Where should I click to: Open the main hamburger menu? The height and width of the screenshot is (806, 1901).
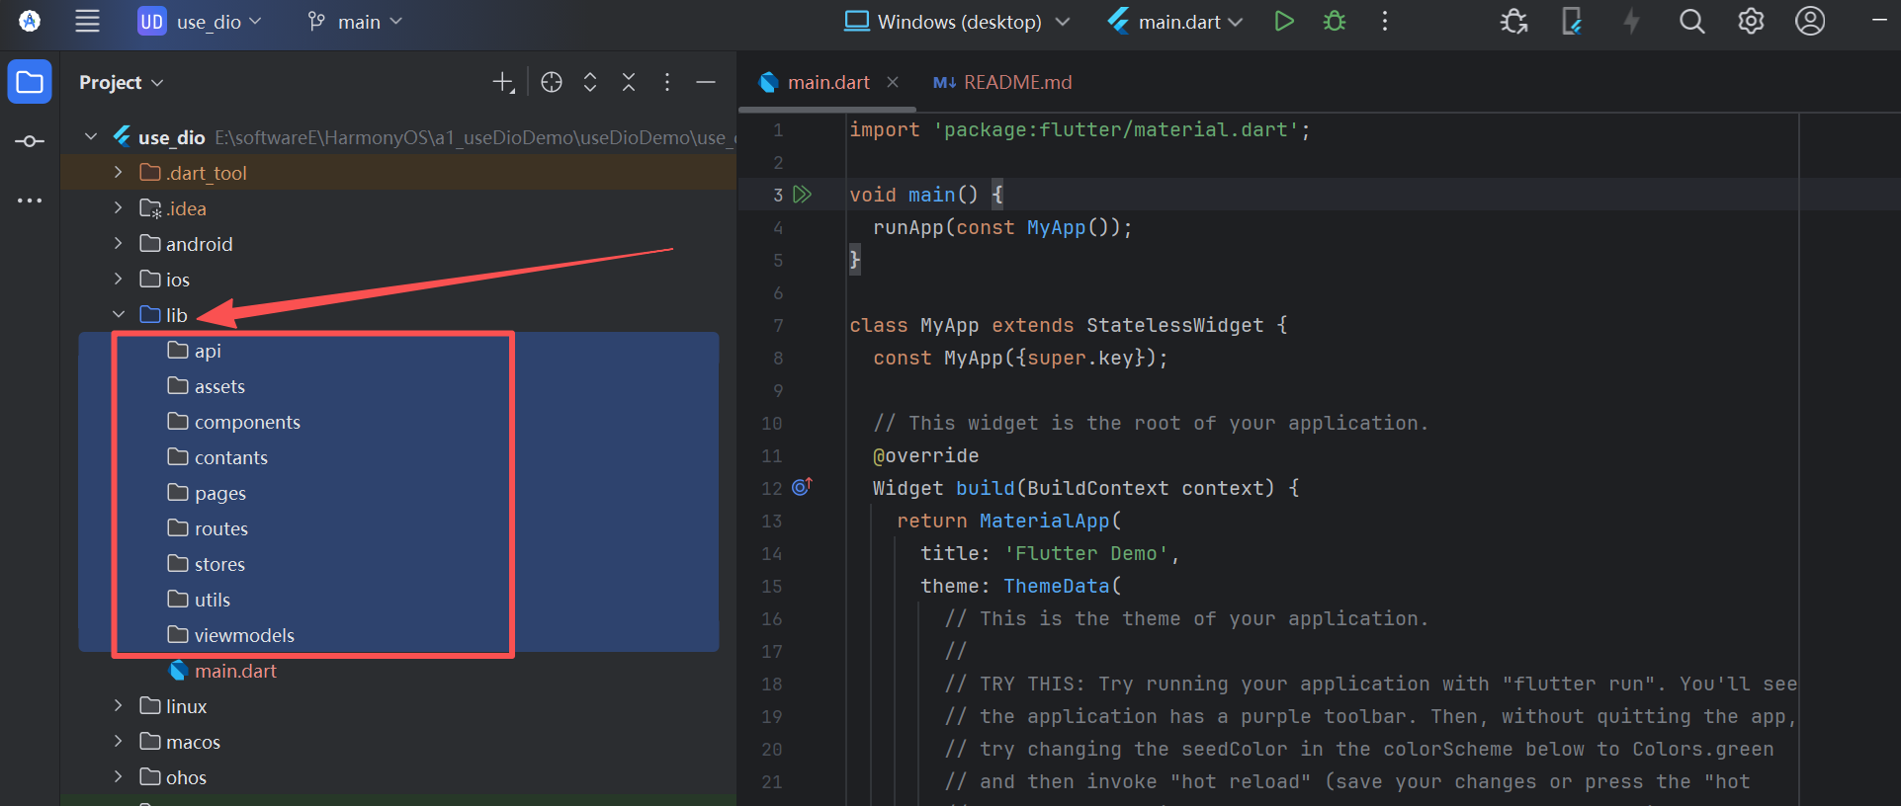87,21
